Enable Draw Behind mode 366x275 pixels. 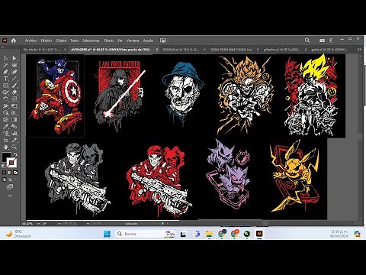(x=10, y=180)
